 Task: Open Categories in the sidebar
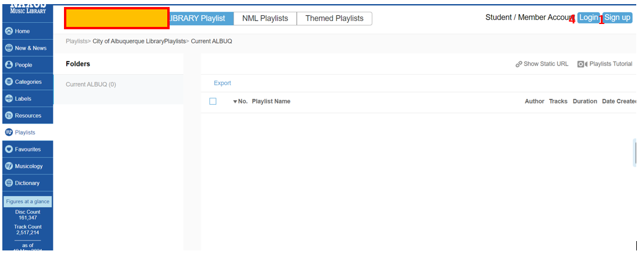tap(28, 82)
